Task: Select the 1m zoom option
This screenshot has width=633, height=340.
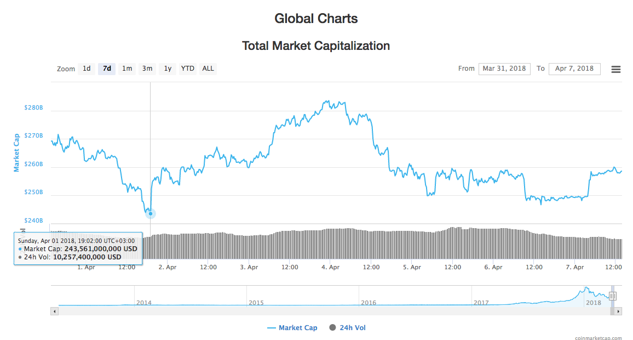Action: click(126, 69)
